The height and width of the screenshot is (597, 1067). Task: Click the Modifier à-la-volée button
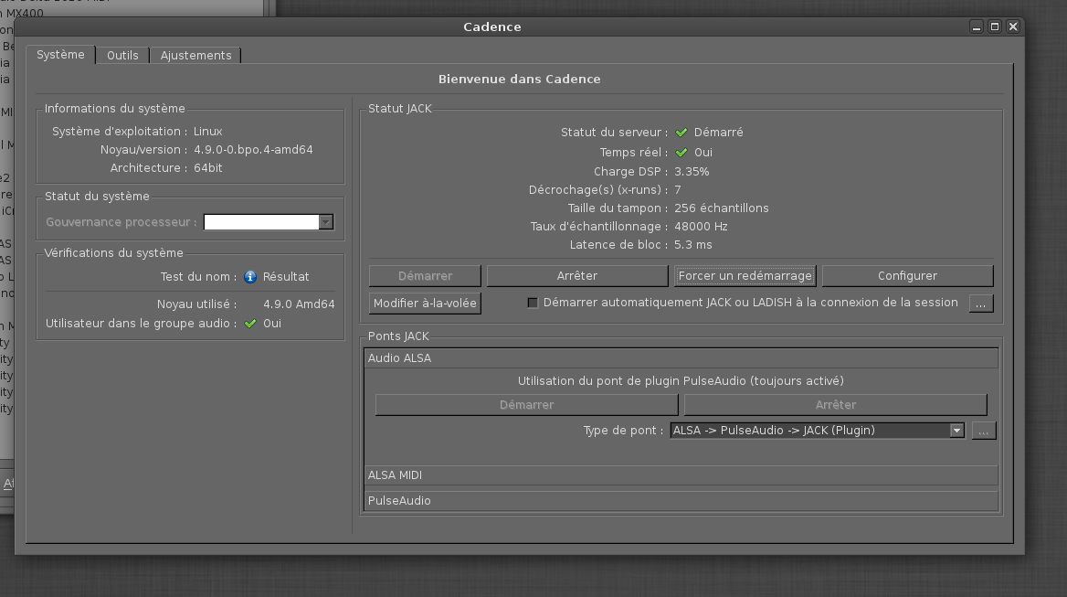(x=426, y=303)
